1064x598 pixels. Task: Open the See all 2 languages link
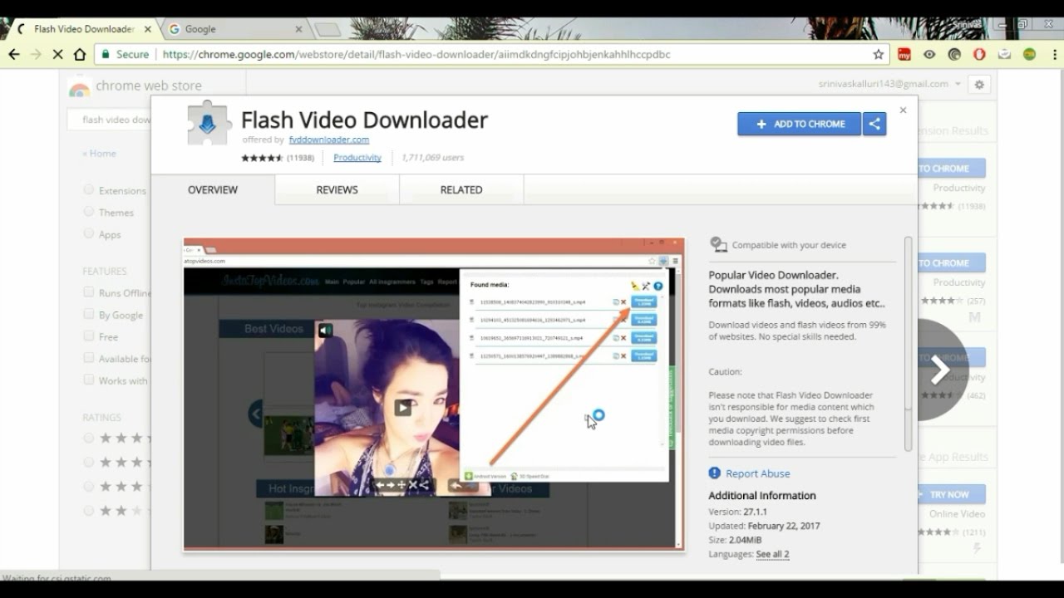(x=772, y=554)
